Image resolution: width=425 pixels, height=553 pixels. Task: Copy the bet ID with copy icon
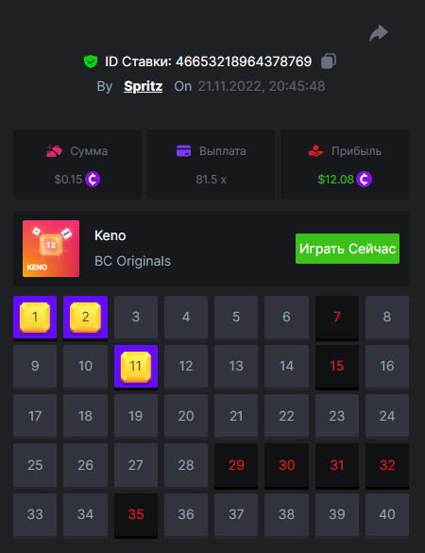tap(329, 61)
